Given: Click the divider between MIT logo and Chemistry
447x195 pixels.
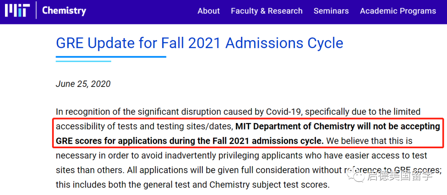Looking at the screenshot, I should click(36, 10).
